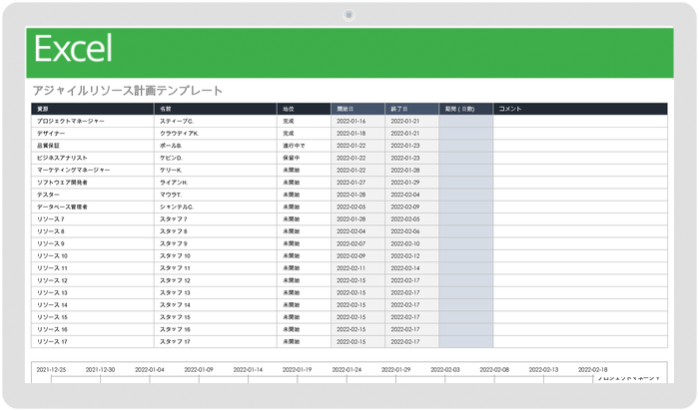Click the マーケティングマネージャー resource cell

coord(93,171)
